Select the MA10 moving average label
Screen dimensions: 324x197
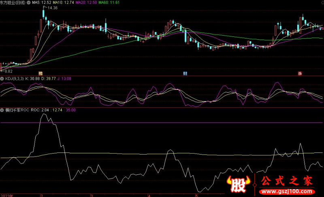pyautogui.click(x=64, y=2)
